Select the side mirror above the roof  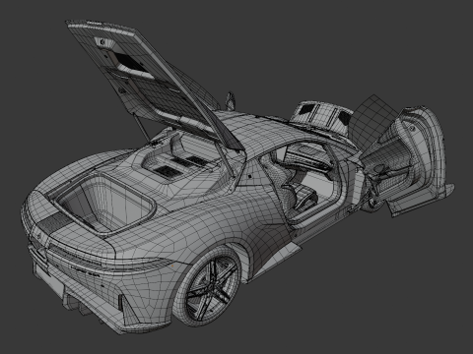(231, 100)
